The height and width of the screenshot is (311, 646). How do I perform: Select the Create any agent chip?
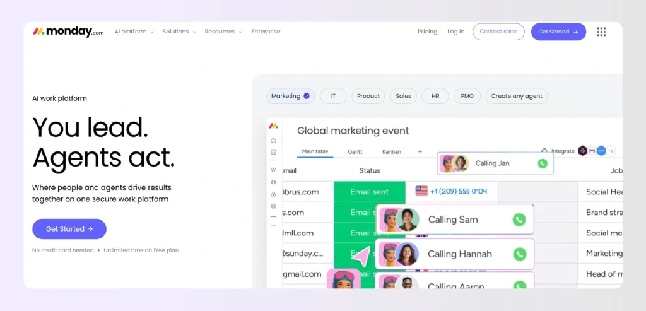517,96
